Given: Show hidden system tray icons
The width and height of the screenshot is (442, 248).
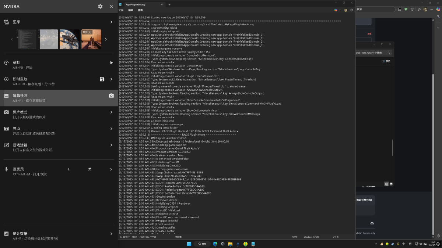Looking at the screenshot, I should [377, 244].
